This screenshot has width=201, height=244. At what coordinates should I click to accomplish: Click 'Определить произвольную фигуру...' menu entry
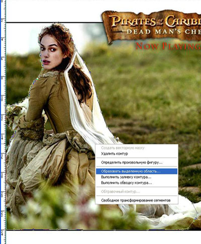click(137, 162)
